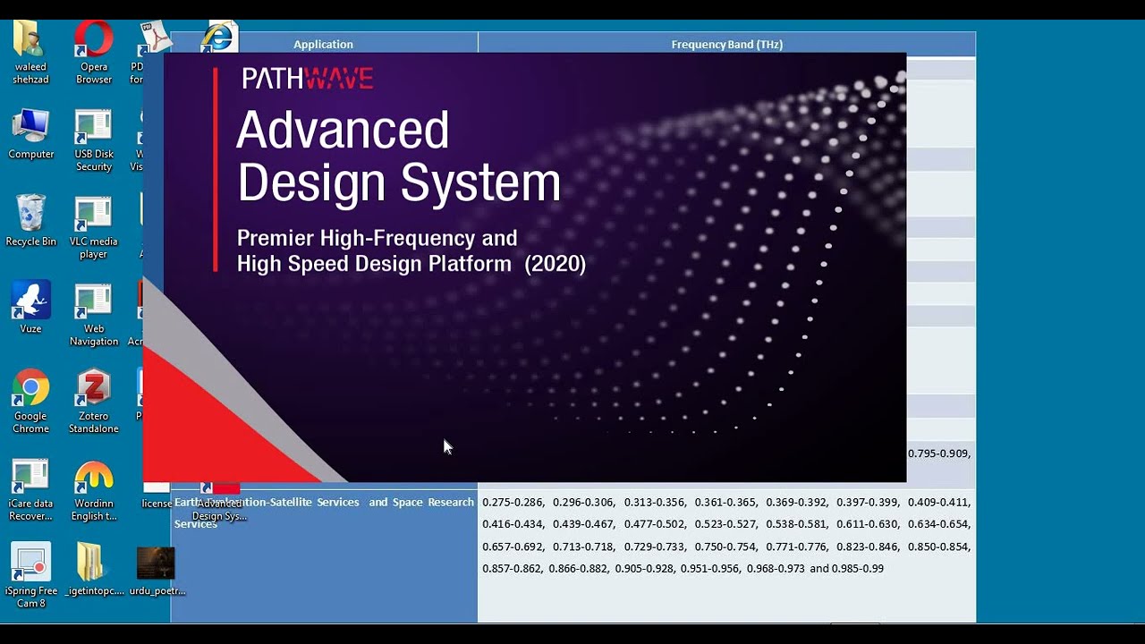Select the Recycle Bin icon

click(30, 221)
